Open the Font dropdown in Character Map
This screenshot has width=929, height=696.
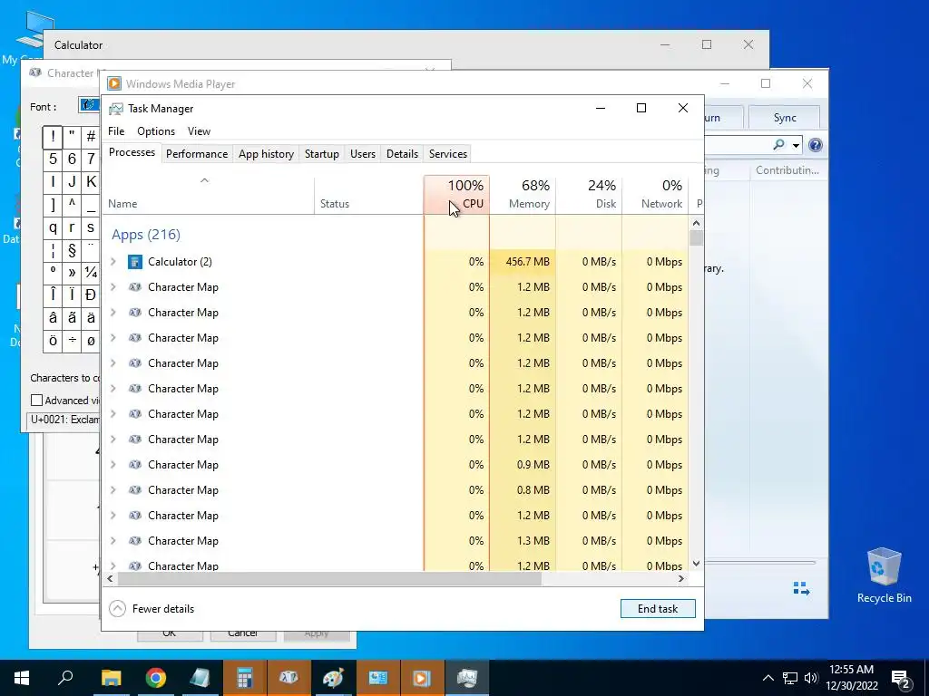[x=90, y=105]
